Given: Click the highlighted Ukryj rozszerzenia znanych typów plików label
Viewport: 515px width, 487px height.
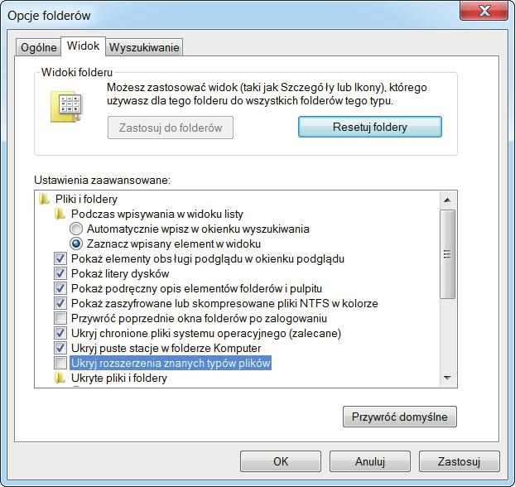Looking at the screenshot, I should [171, 363].
